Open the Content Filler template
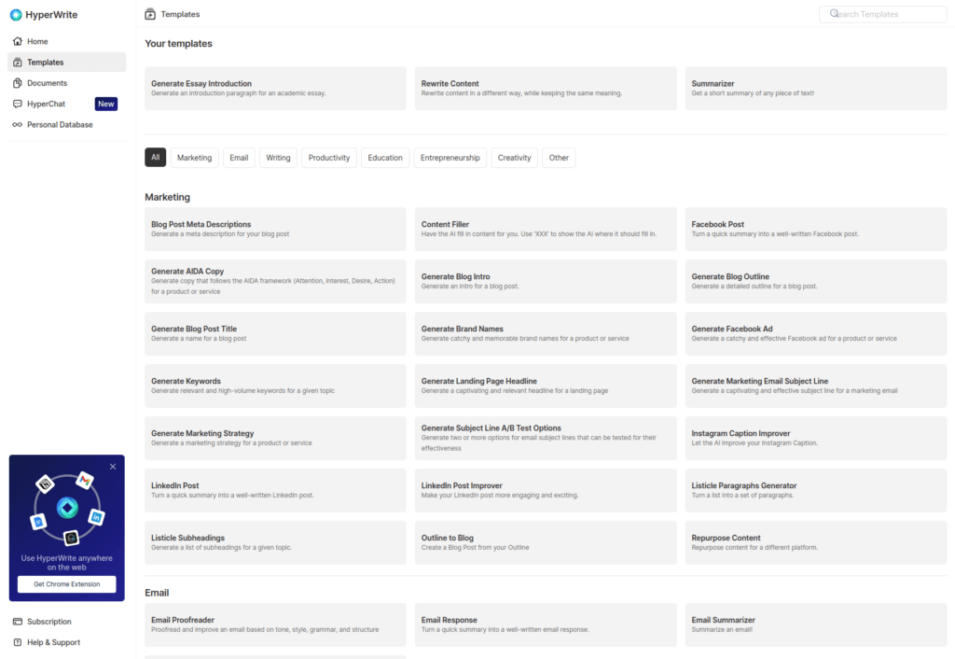Image resolution: width=955 pixels, height=659 pixels. click(546, 230)
